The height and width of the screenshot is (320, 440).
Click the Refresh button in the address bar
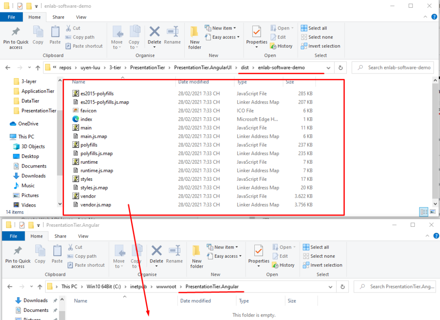pyautogui.click(x=340, y=67)
